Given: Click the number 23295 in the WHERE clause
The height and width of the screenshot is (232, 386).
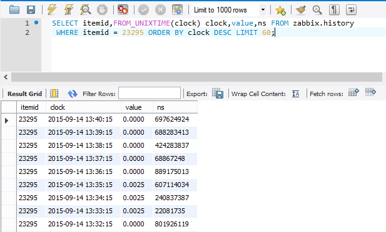Looking at the screenshot, I should click(x=133, y=32).
